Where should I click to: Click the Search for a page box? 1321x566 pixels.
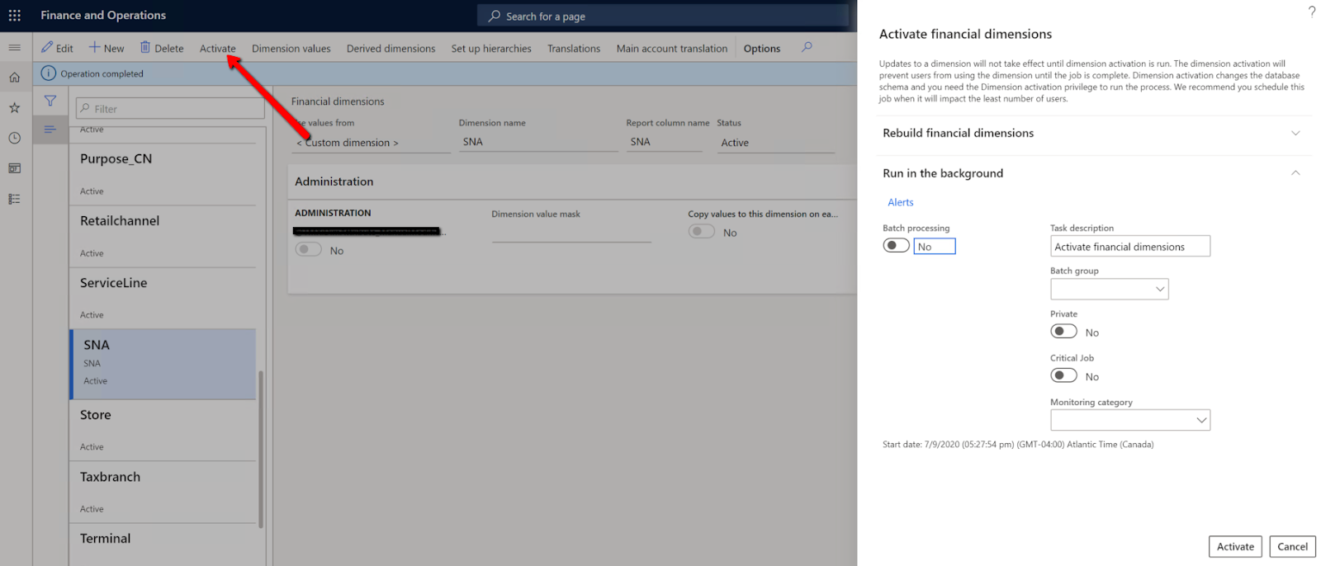(663, 16)
